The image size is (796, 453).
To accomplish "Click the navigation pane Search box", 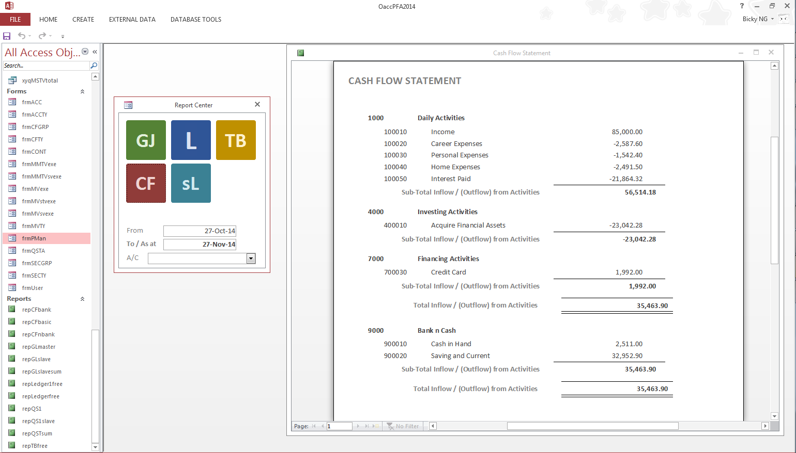I will 46,66.
